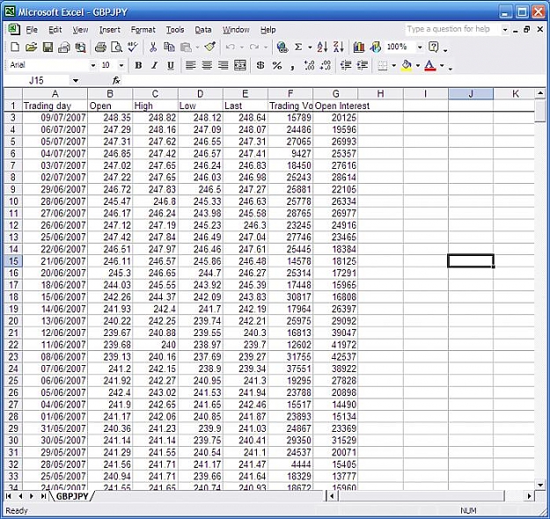
Task: Increase decimal places
Action: tap(310, 66)
